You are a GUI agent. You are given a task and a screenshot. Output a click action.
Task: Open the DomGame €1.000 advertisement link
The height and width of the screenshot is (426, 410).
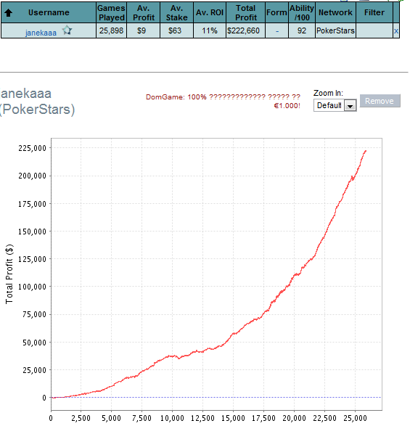(x=223, y=101)
